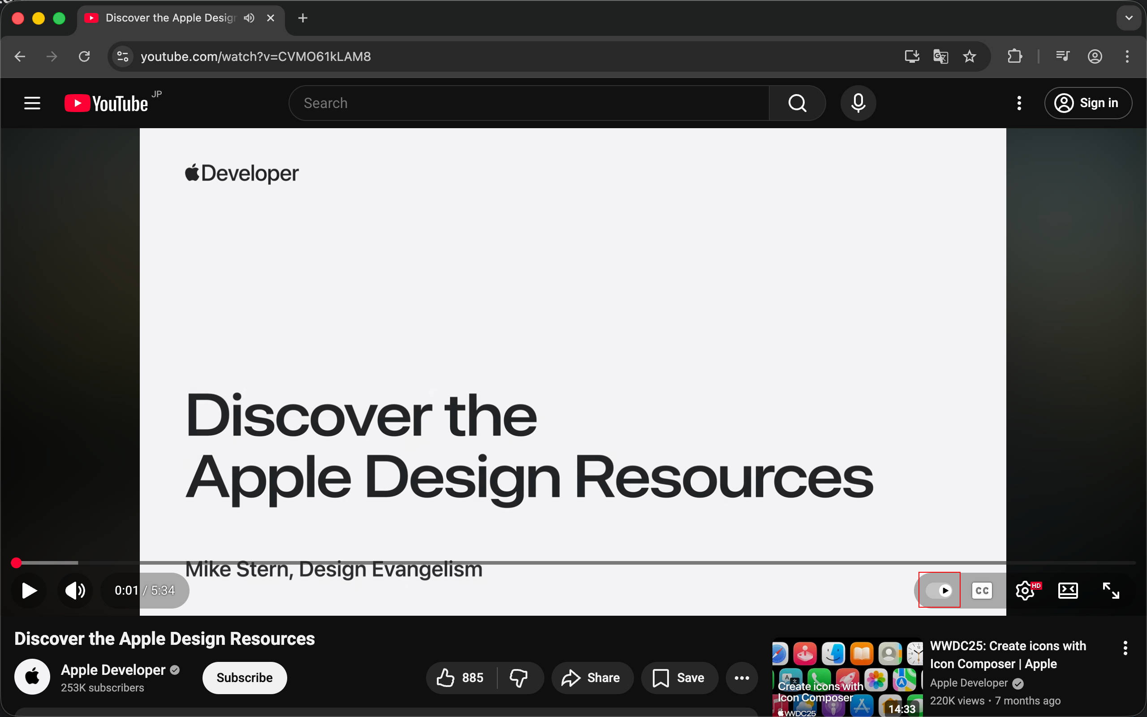
Task: Click the YouTube search magnifier button
Action: 797,103
